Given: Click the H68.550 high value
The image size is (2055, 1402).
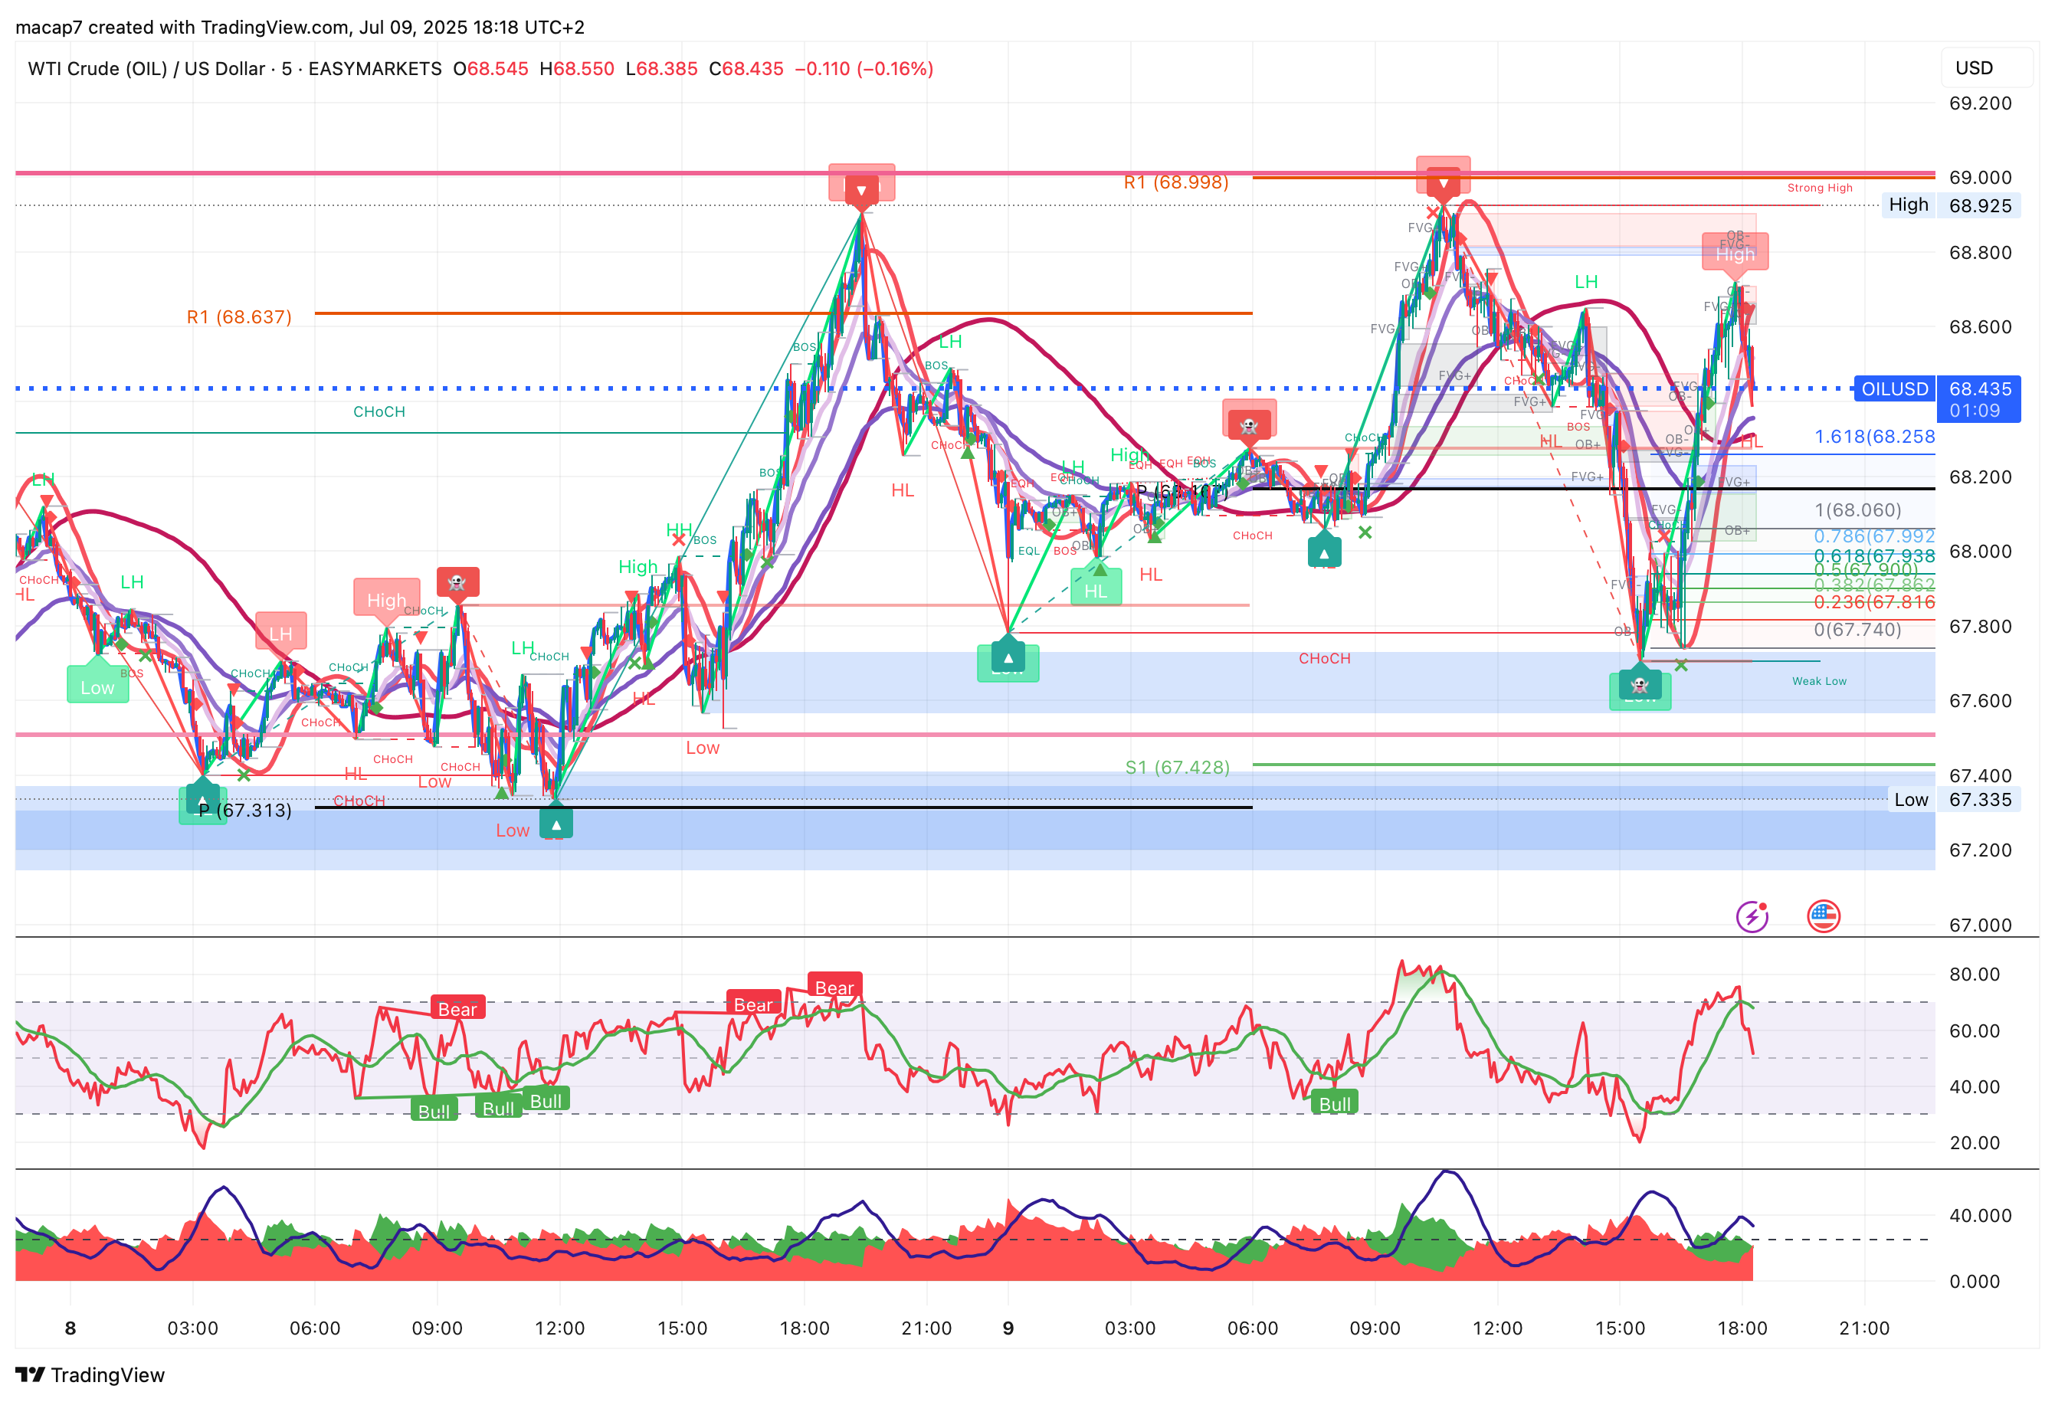Looking at the screenshot, I should click(576, 68).
